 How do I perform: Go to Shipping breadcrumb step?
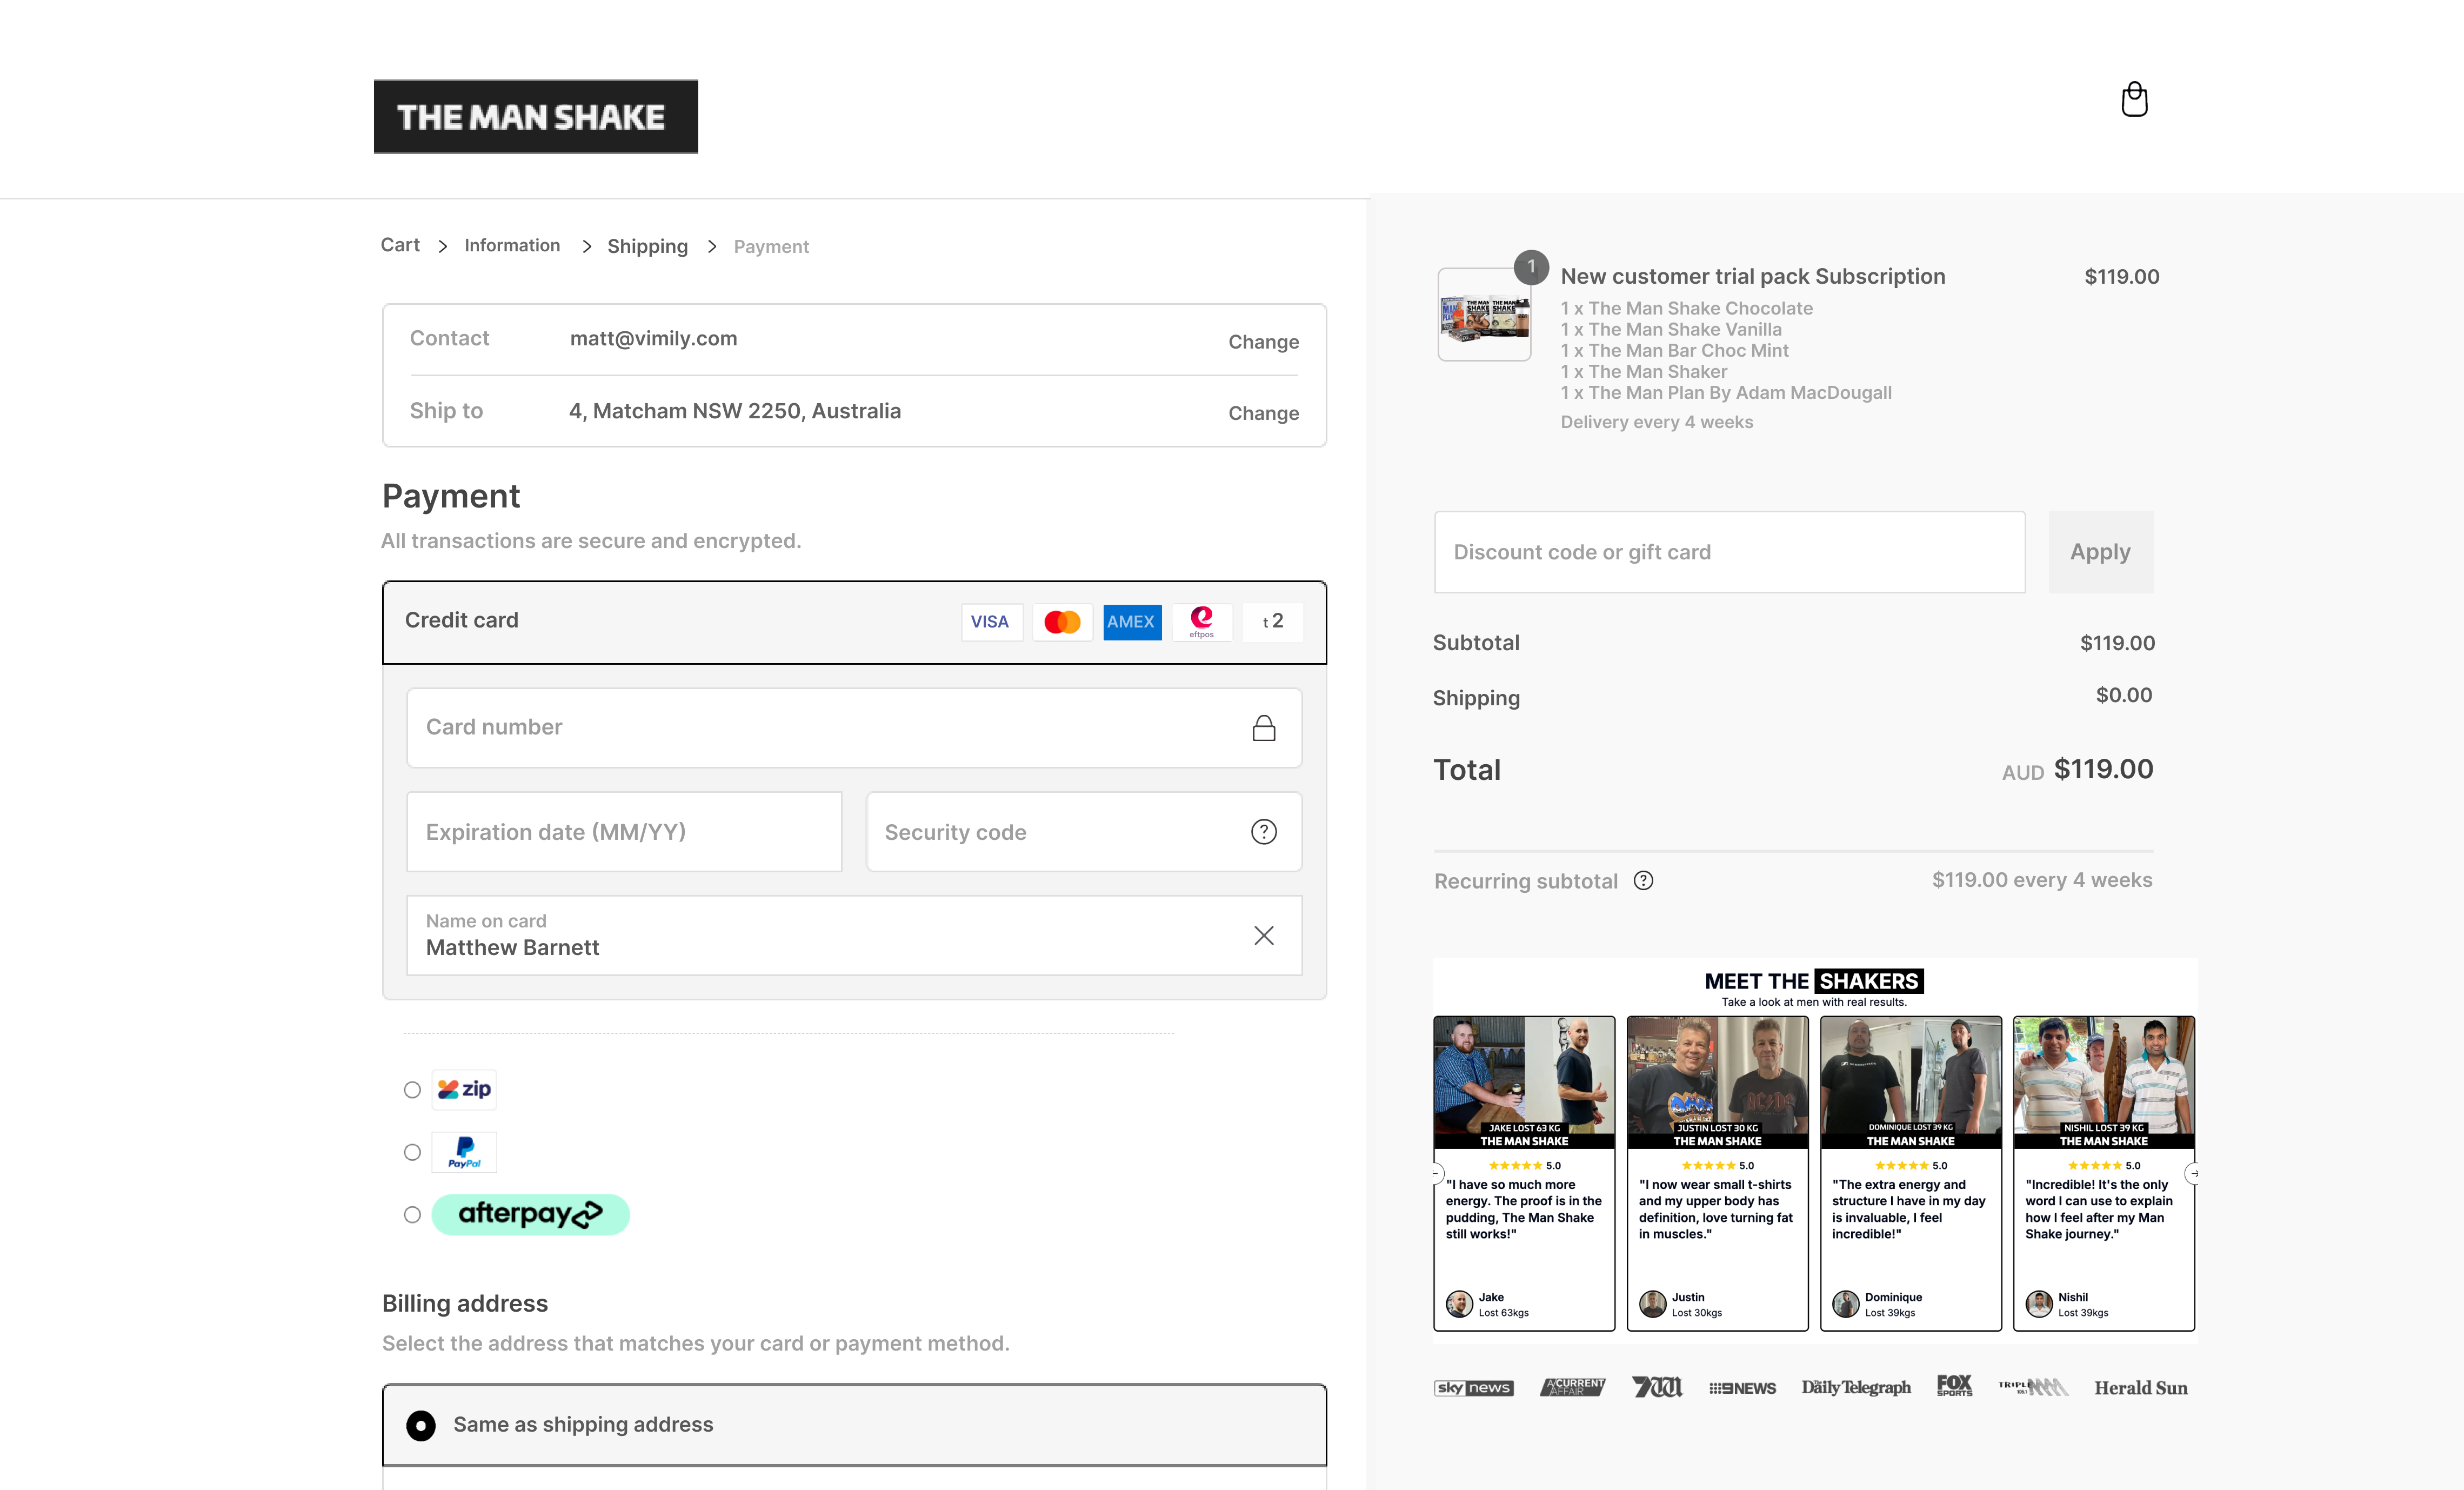point(647,246)
